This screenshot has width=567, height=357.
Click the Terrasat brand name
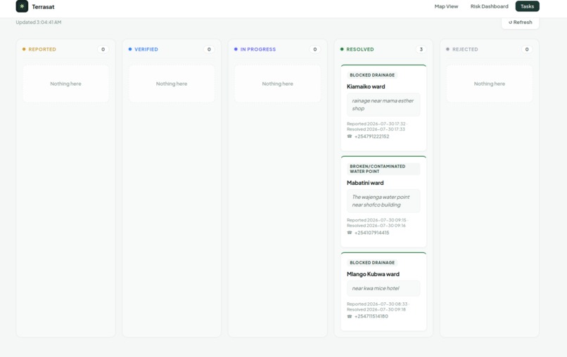(x=43, y=6)
